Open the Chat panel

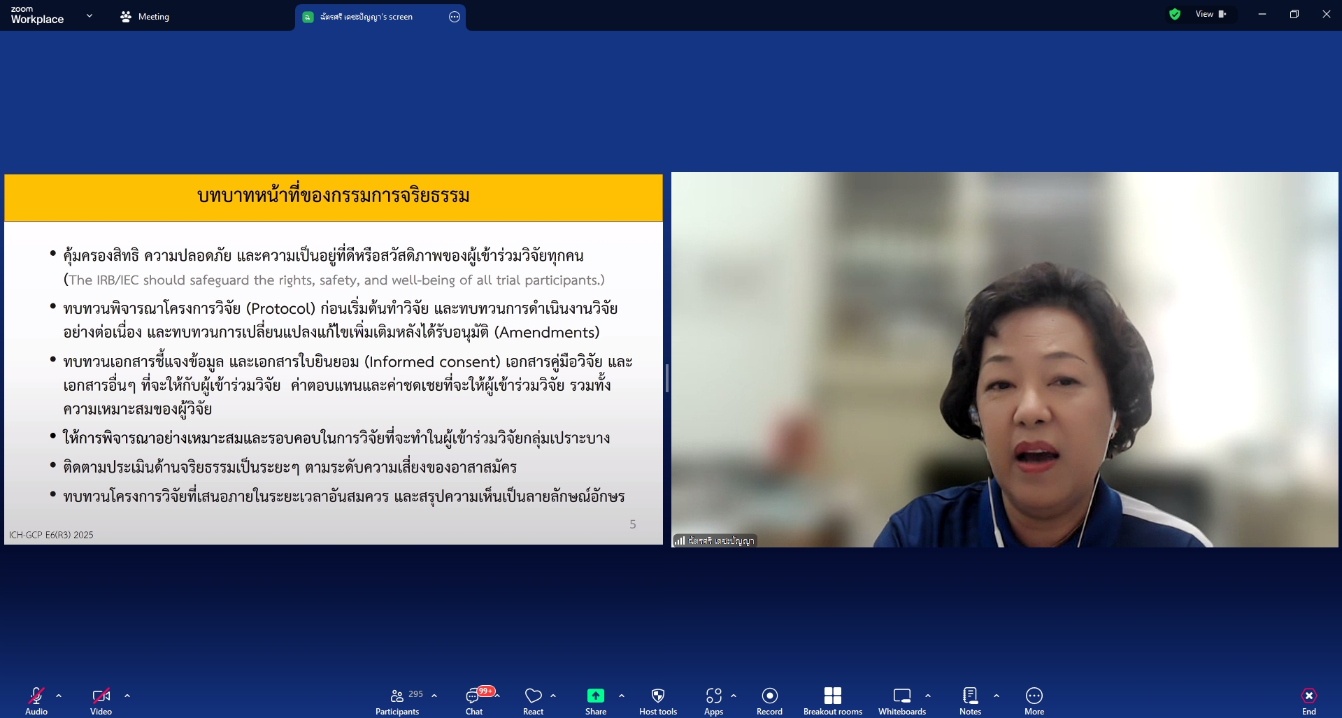(x=474, y=700)
